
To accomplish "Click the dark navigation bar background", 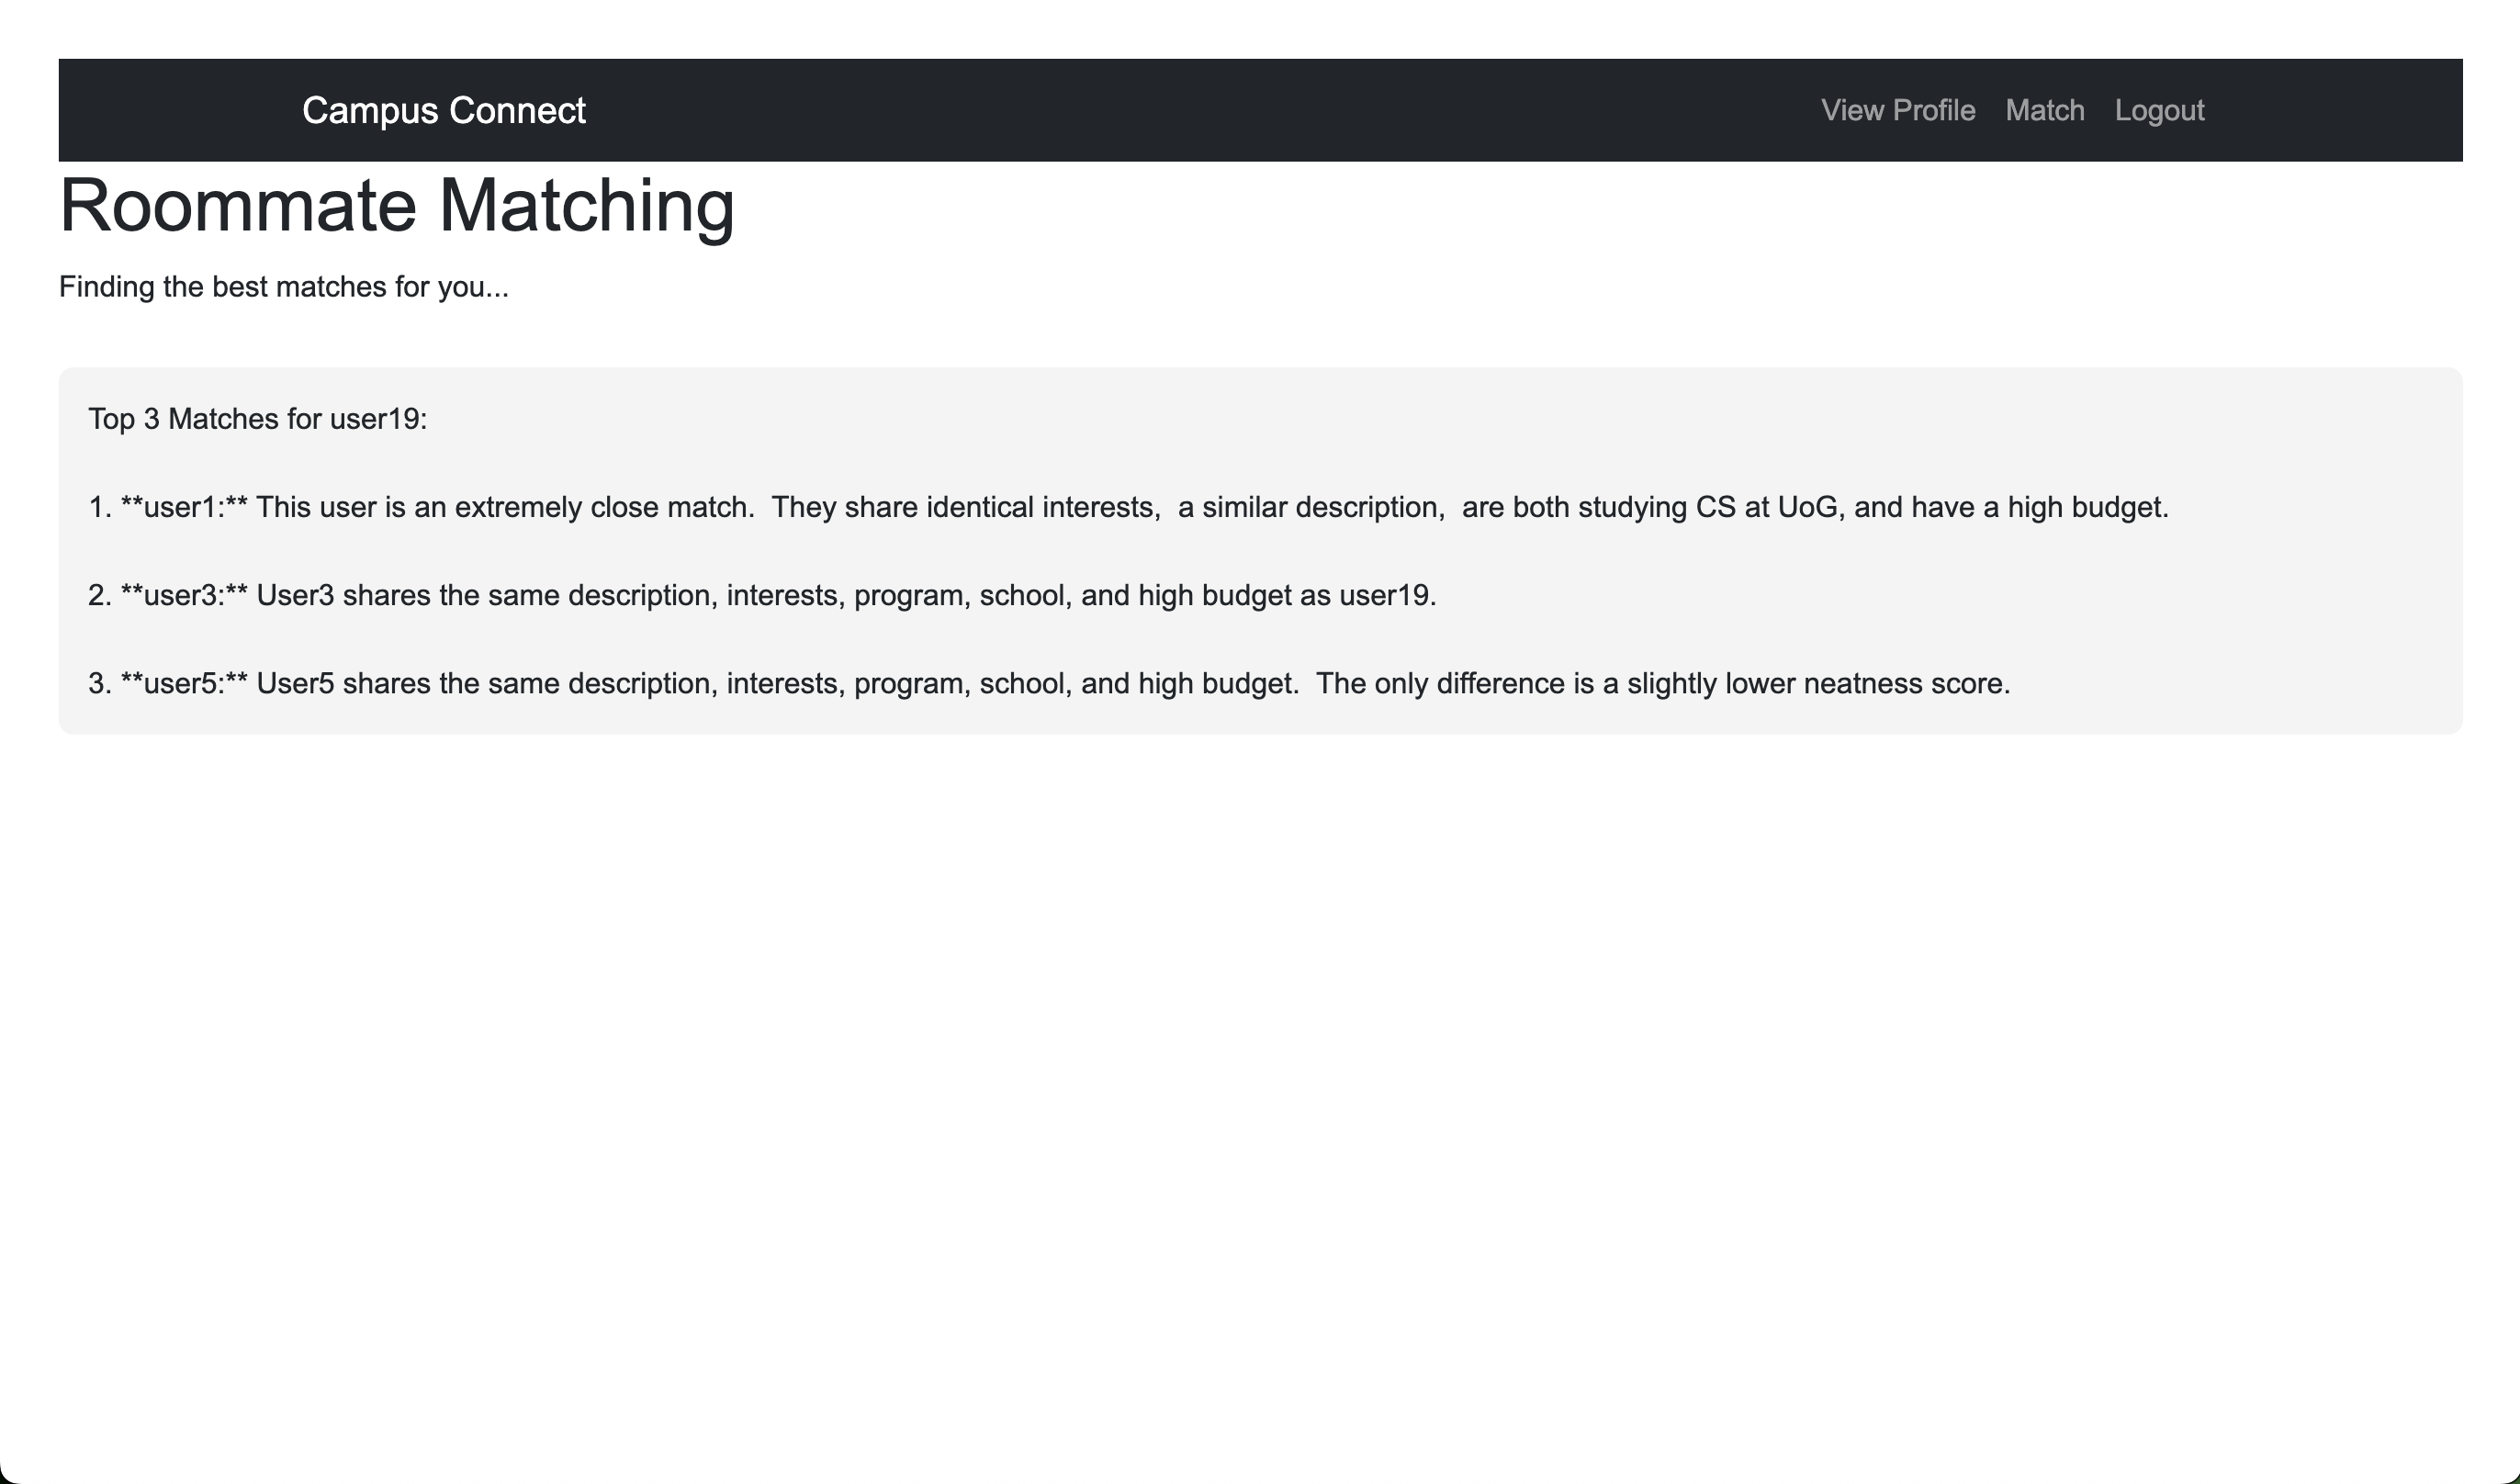I will click(1200, 110).
